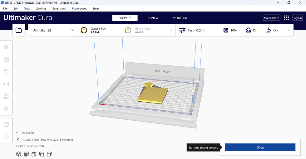Open the Preferences menu
Screen dimensions: 306x159
[79, 9]
